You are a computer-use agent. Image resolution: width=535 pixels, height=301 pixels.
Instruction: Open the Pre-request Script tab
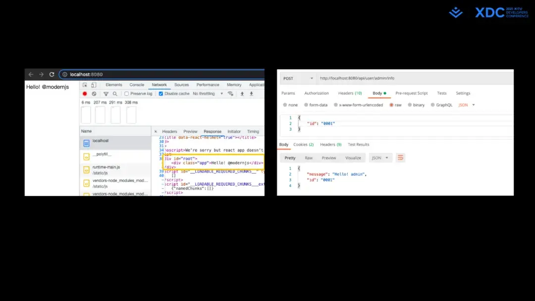point(412,93)
